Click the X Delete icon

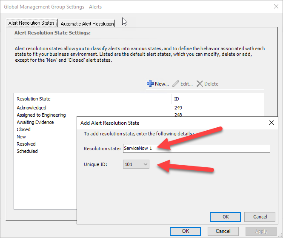200,84
